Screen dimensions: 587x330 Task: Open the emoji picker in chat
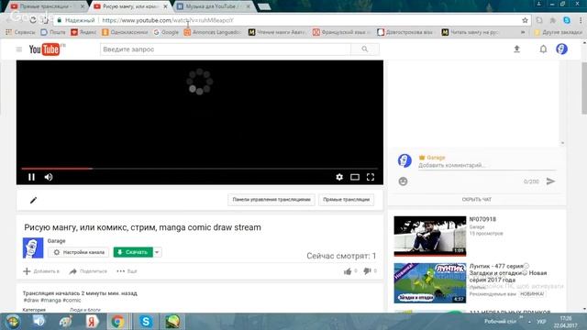pyautogui.click(x=403, y=181)
